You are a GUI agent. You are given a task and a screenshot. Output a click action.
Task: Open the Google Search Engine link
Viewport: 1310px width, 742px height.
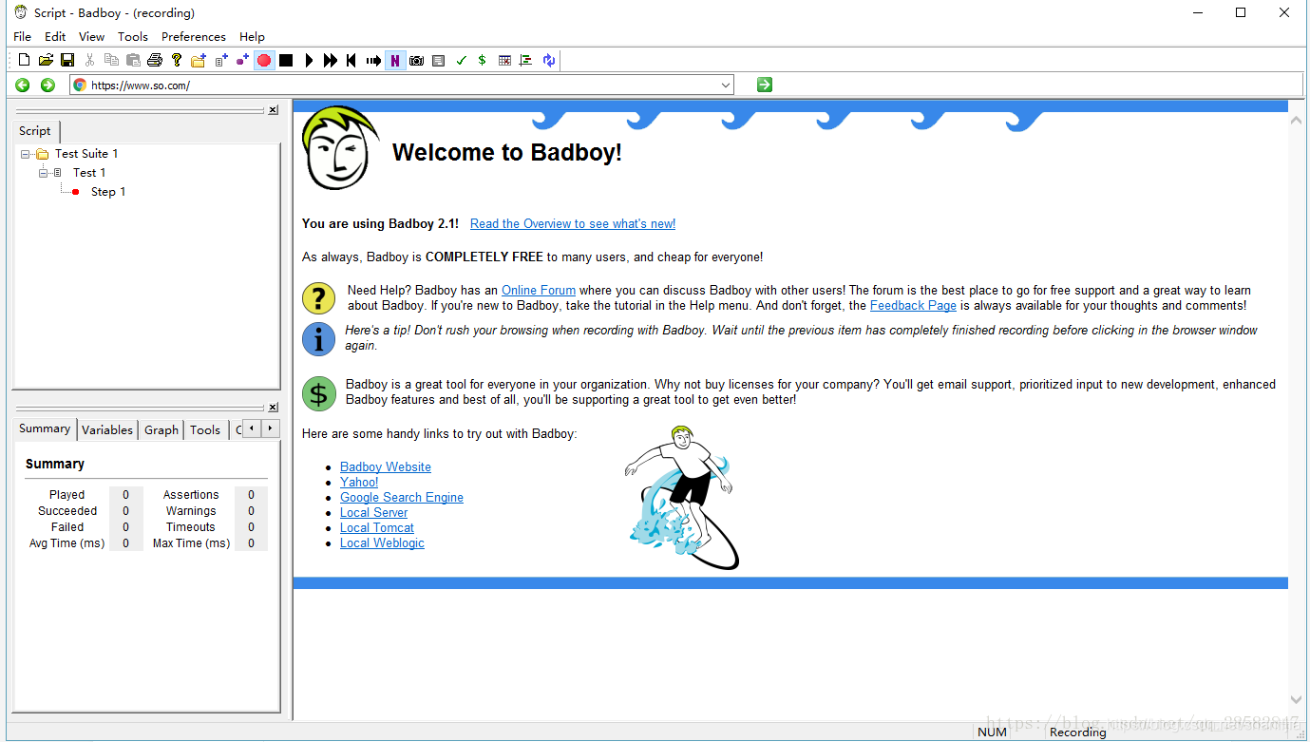pos(402,497)
